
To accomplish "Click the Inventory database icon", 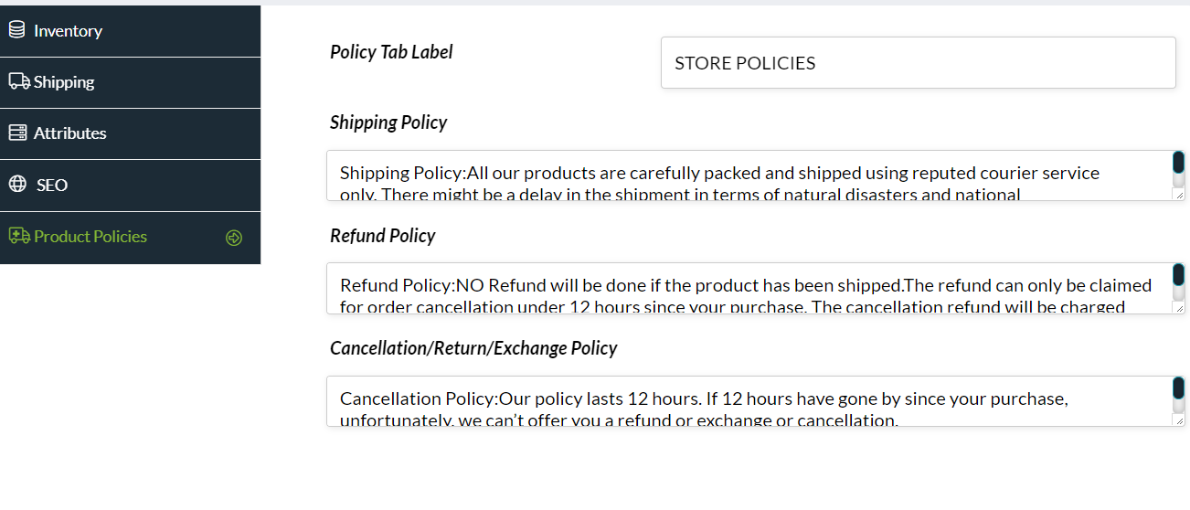I will [x=16, y=30].
